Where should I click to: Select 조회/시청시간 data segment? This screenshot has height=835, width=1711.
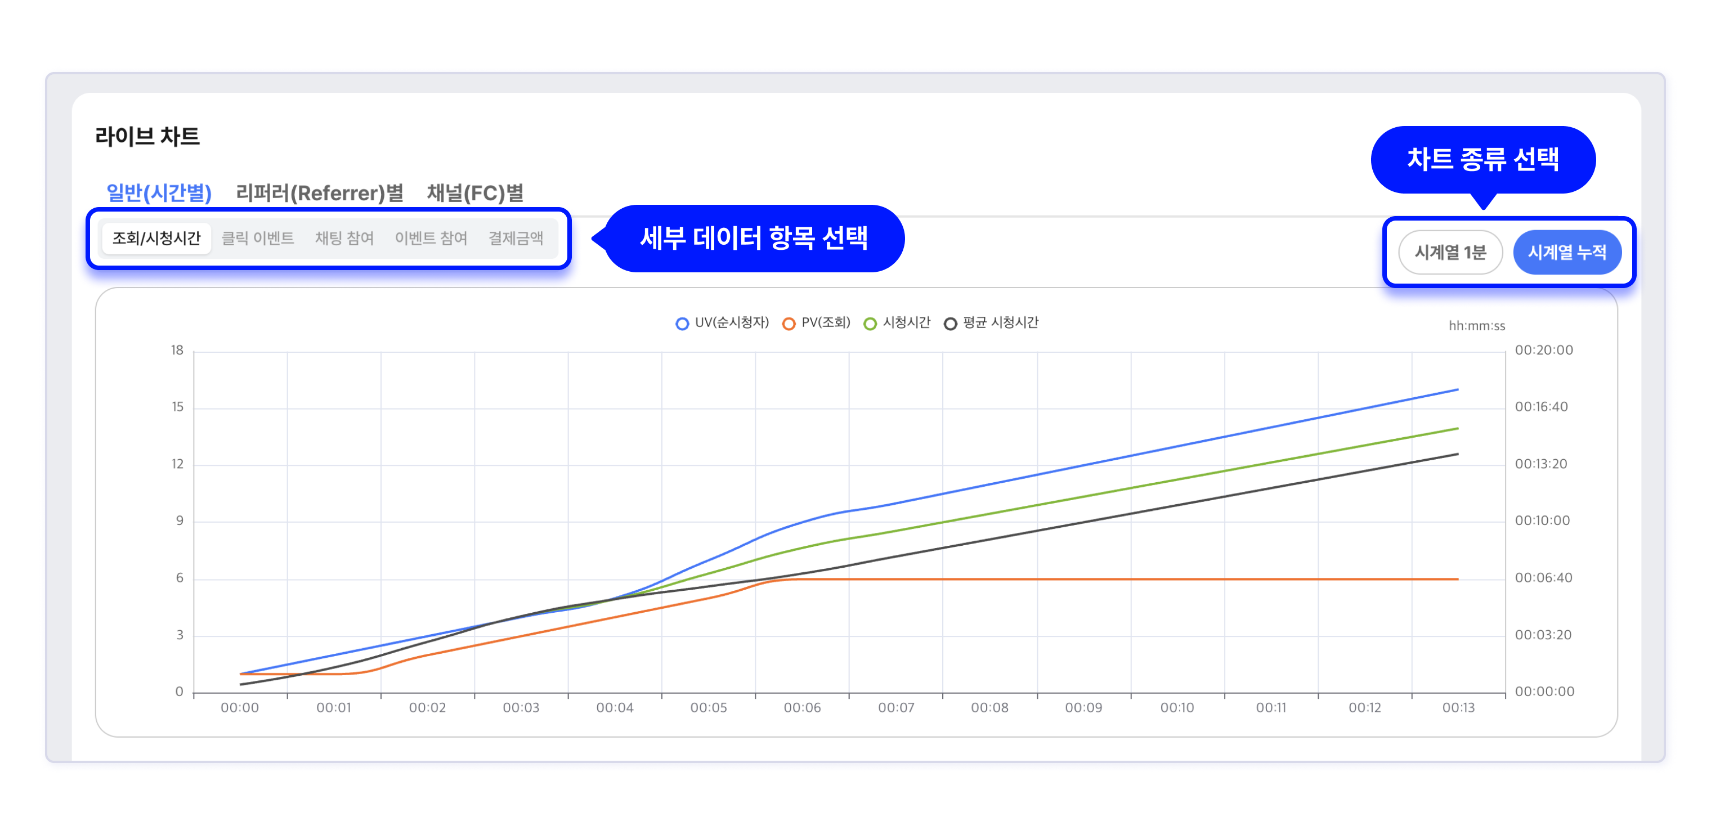[x=156, y=238]
